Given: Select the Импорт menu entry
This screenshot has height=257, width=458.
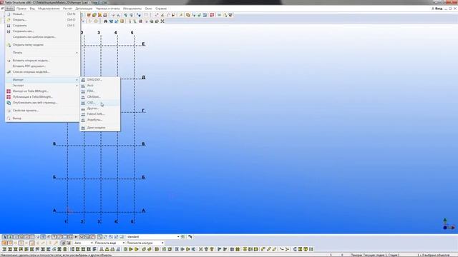Looking at the screenshot, I should pyautogui.click(x=43, y=79).
